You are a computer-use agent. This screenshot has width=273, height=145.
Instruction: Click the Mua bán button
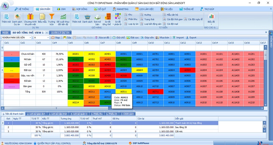click(162, 38)
